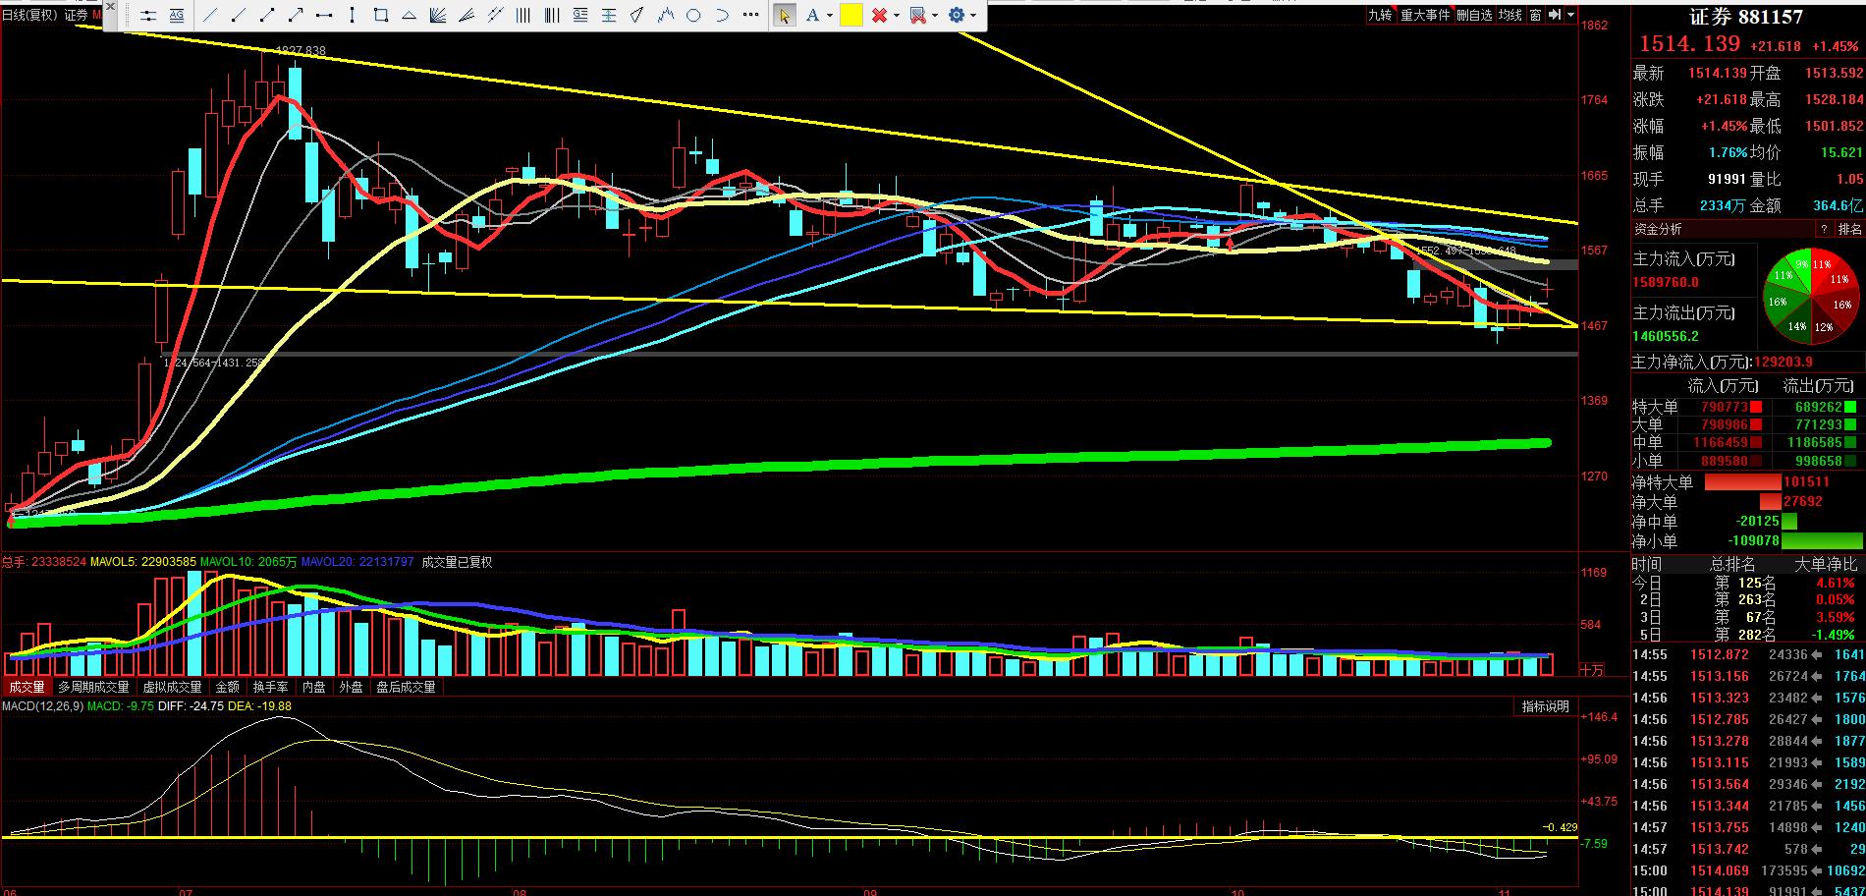Screen dimensions: 1866x896
Task: Select the triangle drawing tool
Action: coord(409,16)
